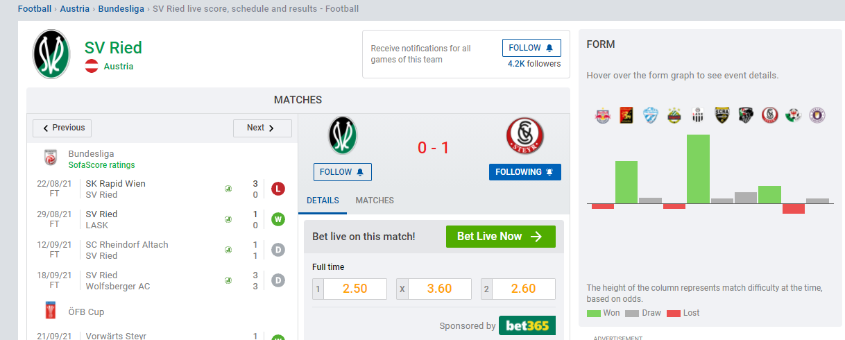View SofaScore rating icon for Rapid Wien match

(228, 189)
